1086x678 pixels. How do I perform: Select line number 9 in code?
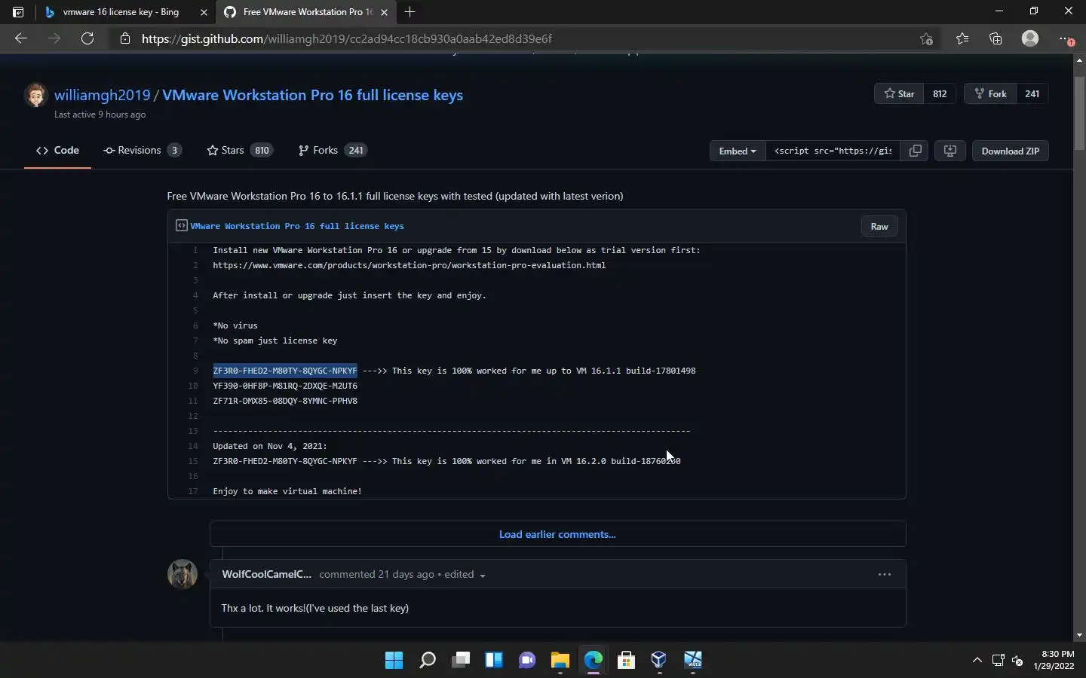[x=195, y=371]
